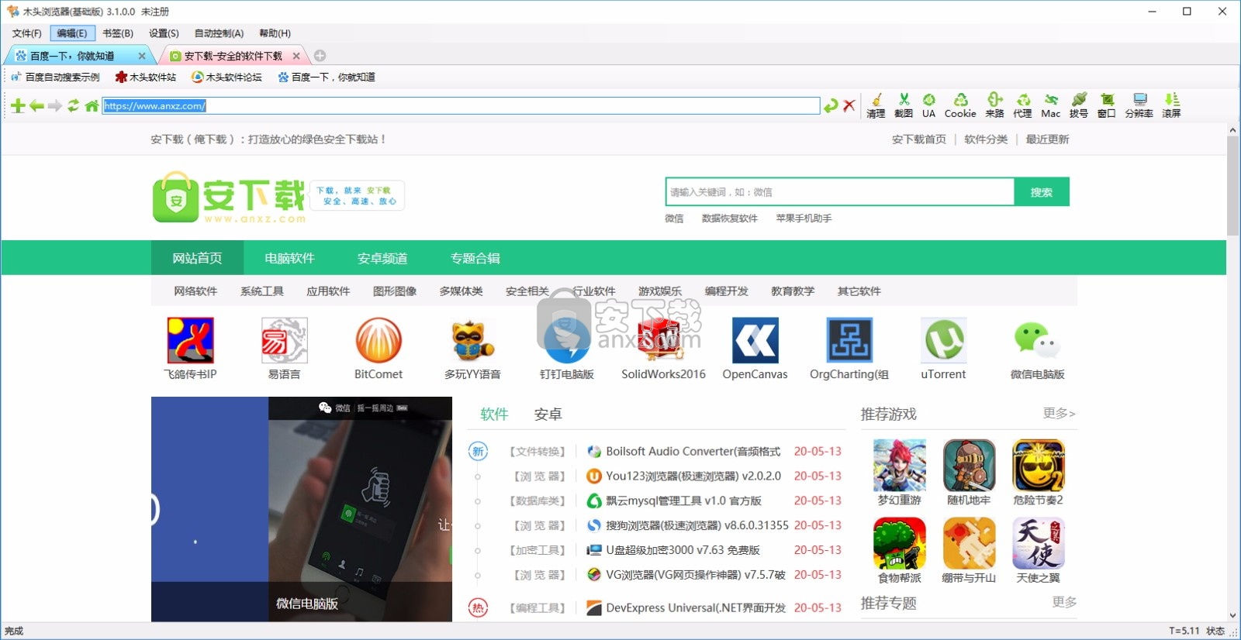
Task: Open the 代理 proxy tool icon
Action: pos(1022,105)
